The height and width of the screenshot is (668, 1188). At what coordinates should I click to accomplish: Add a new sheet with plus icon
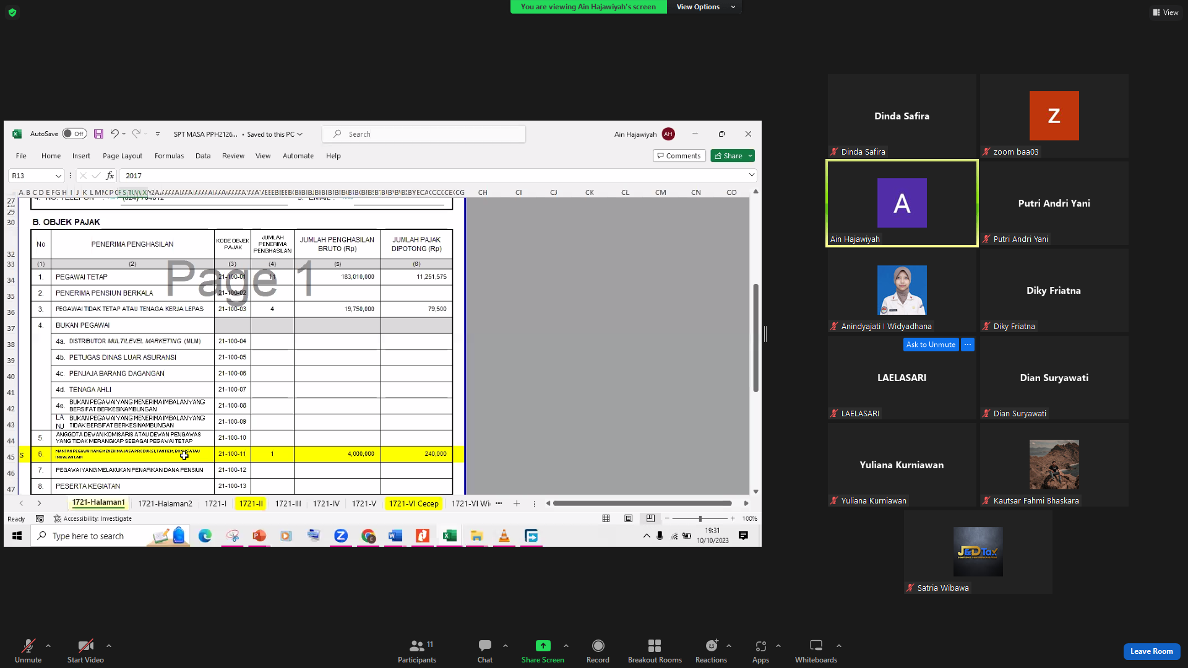point(517,503)
